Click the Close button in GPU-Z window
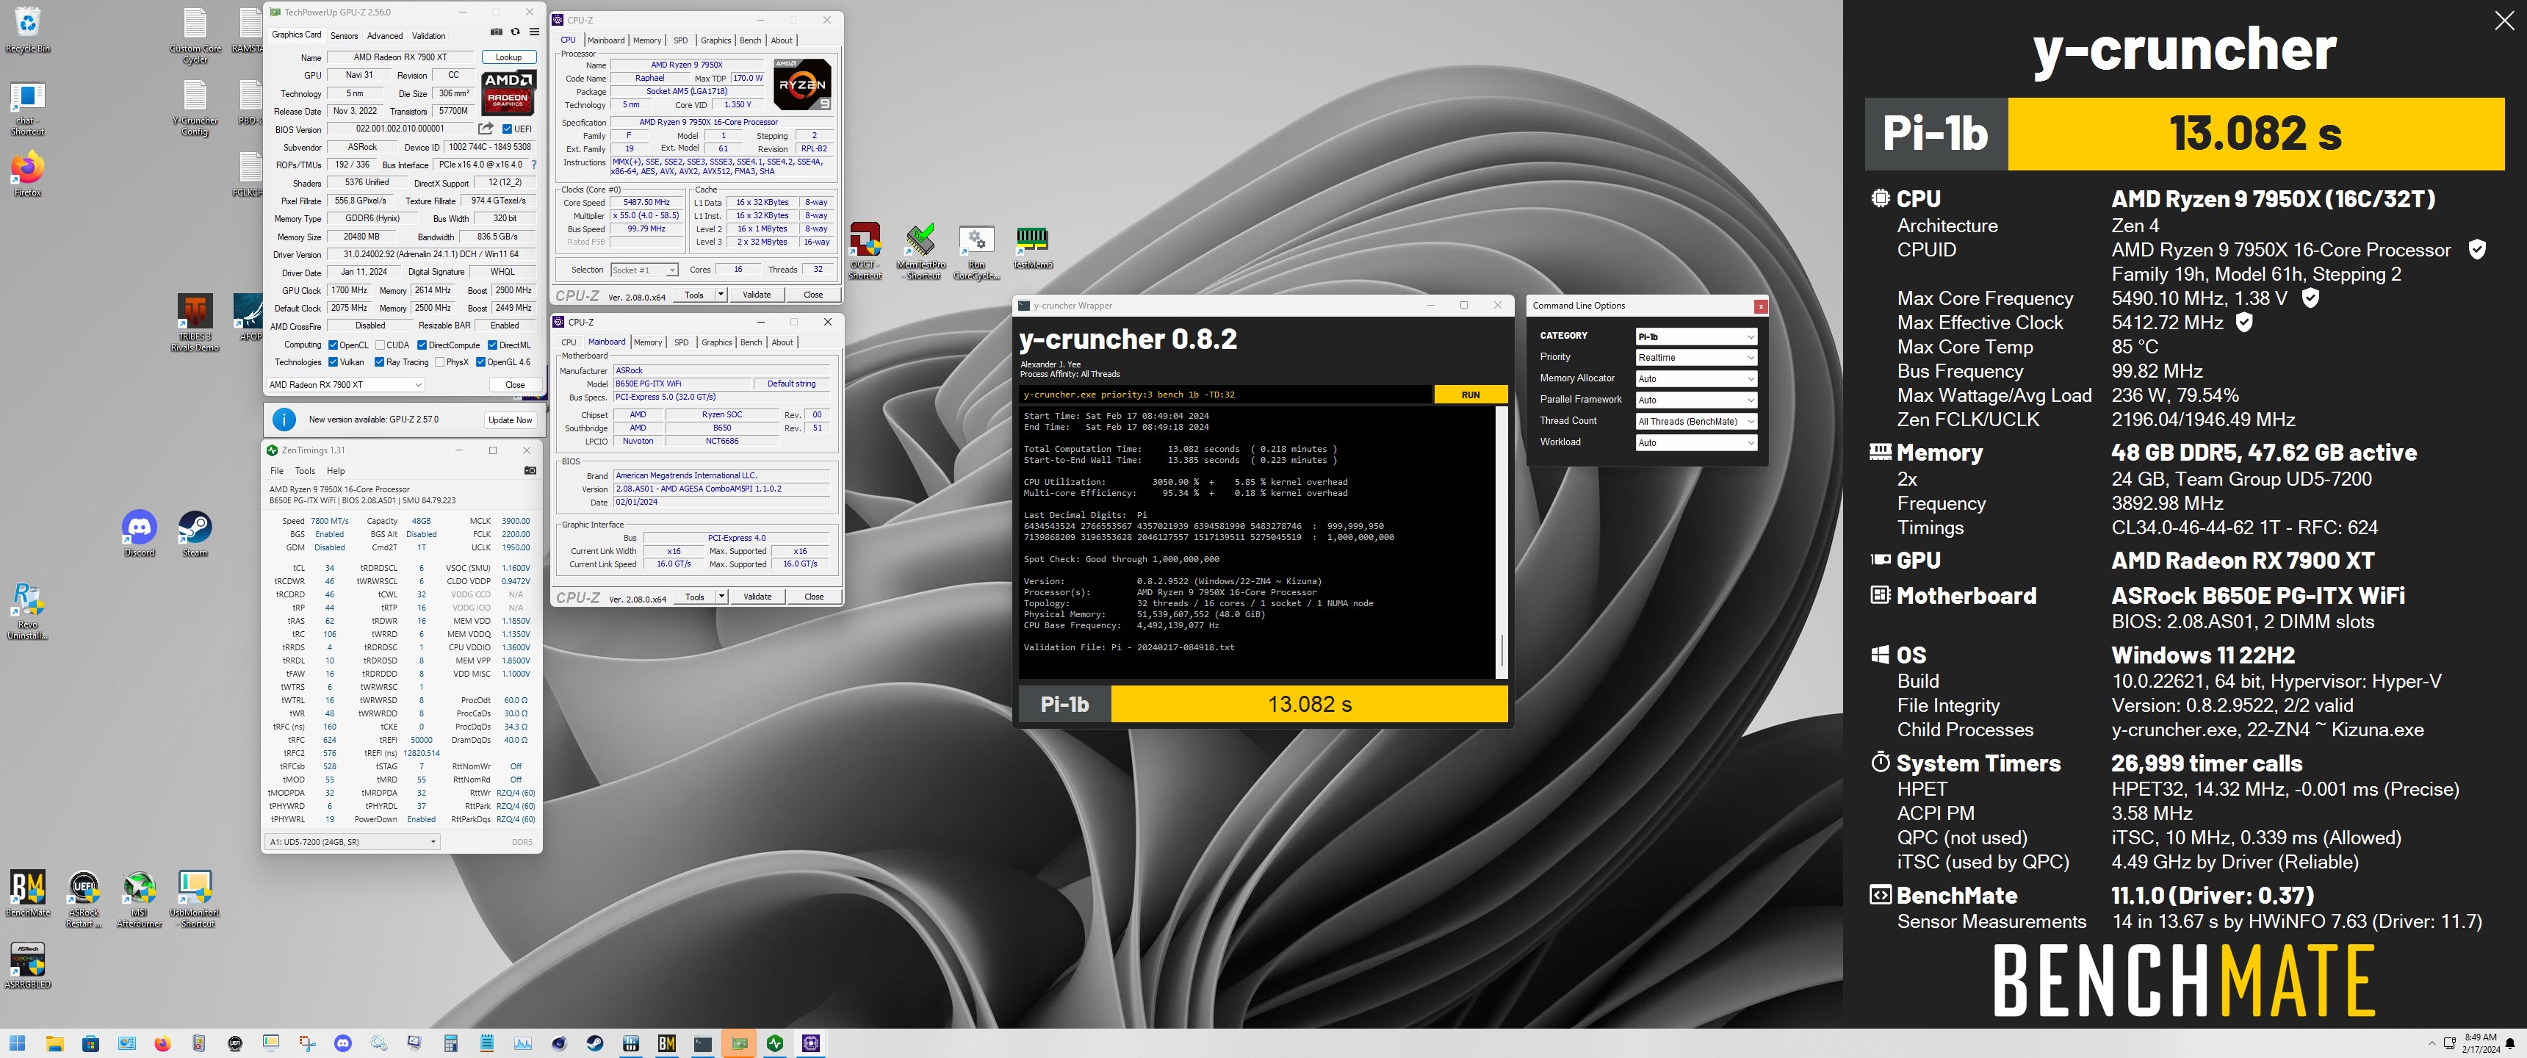This screenshot has height=1058, width=2527. 515,385
